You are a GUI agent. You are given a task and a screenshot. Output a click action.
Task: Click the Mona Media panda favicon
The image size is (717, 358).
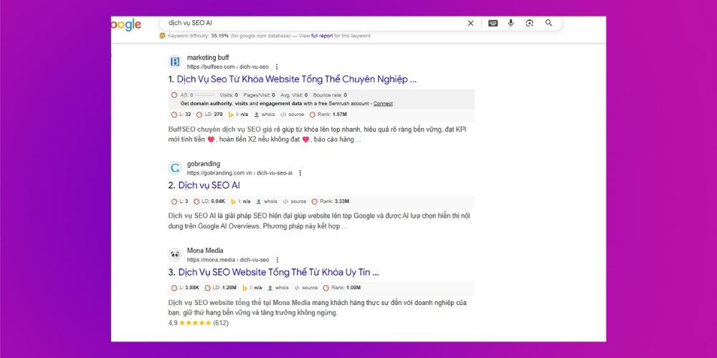pyautogui.click(x=175, y=255)
